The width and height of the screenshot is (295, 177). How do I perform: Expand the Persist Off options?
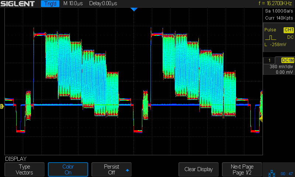(111, 170)
